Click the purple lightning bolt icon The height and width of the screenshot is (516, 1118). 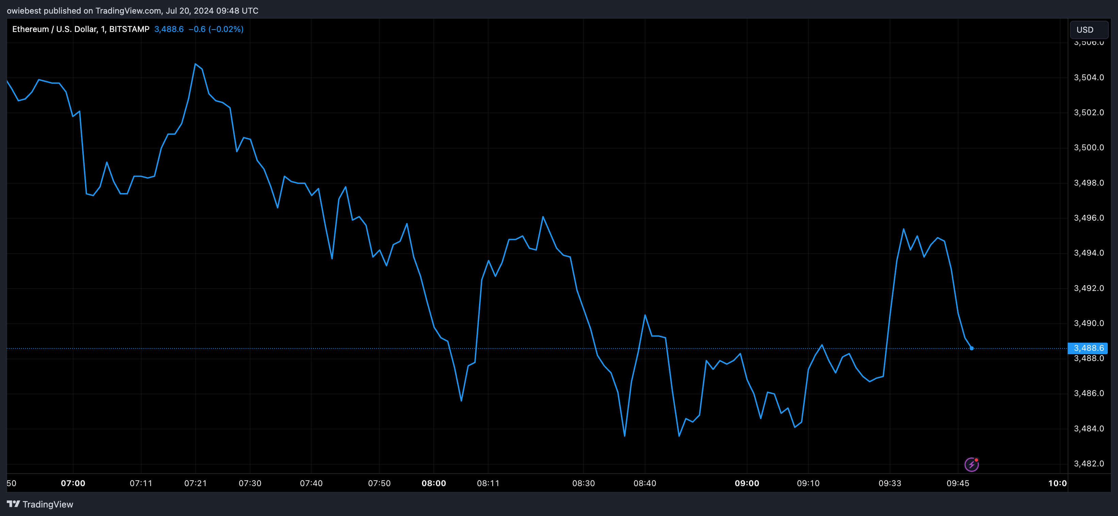click(971, 465)
